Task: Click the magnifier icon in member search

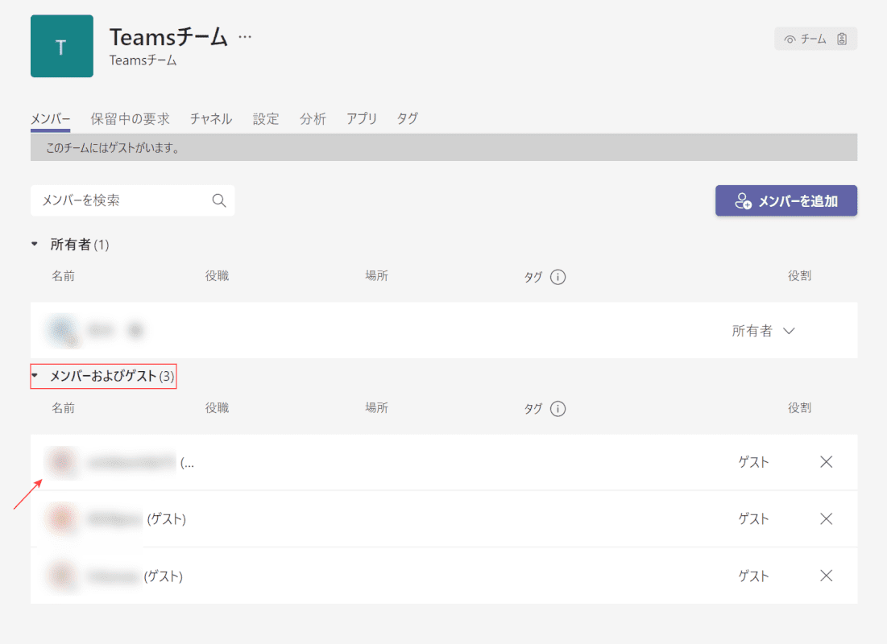Action: (219, 200)
